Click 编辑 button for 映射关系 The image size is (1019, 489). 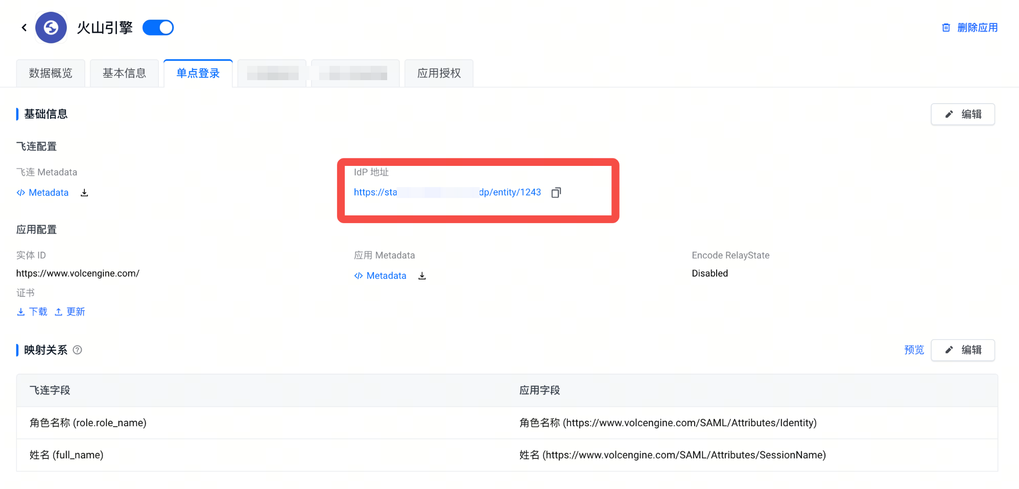point(963,350)
